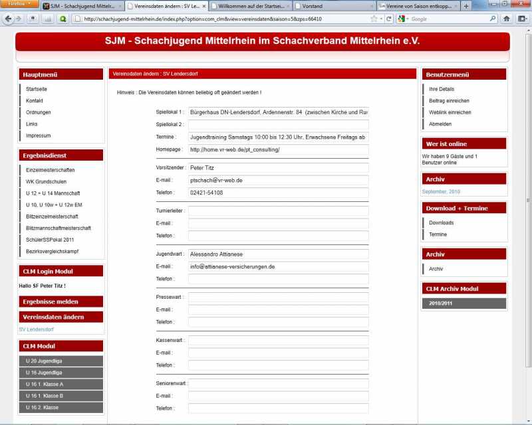
Task: Reload the page with the refresh icon
Action: (389, 19)
